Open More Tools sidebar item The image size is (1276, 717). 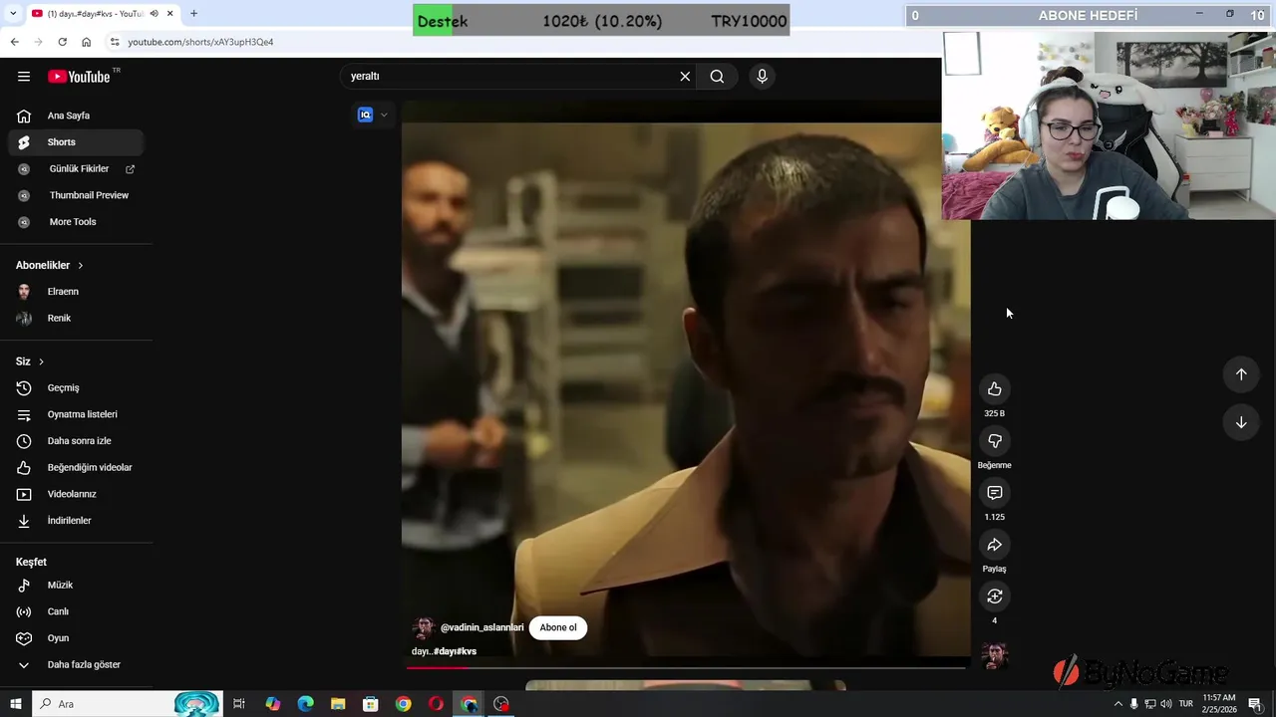(x=76, y=222)
